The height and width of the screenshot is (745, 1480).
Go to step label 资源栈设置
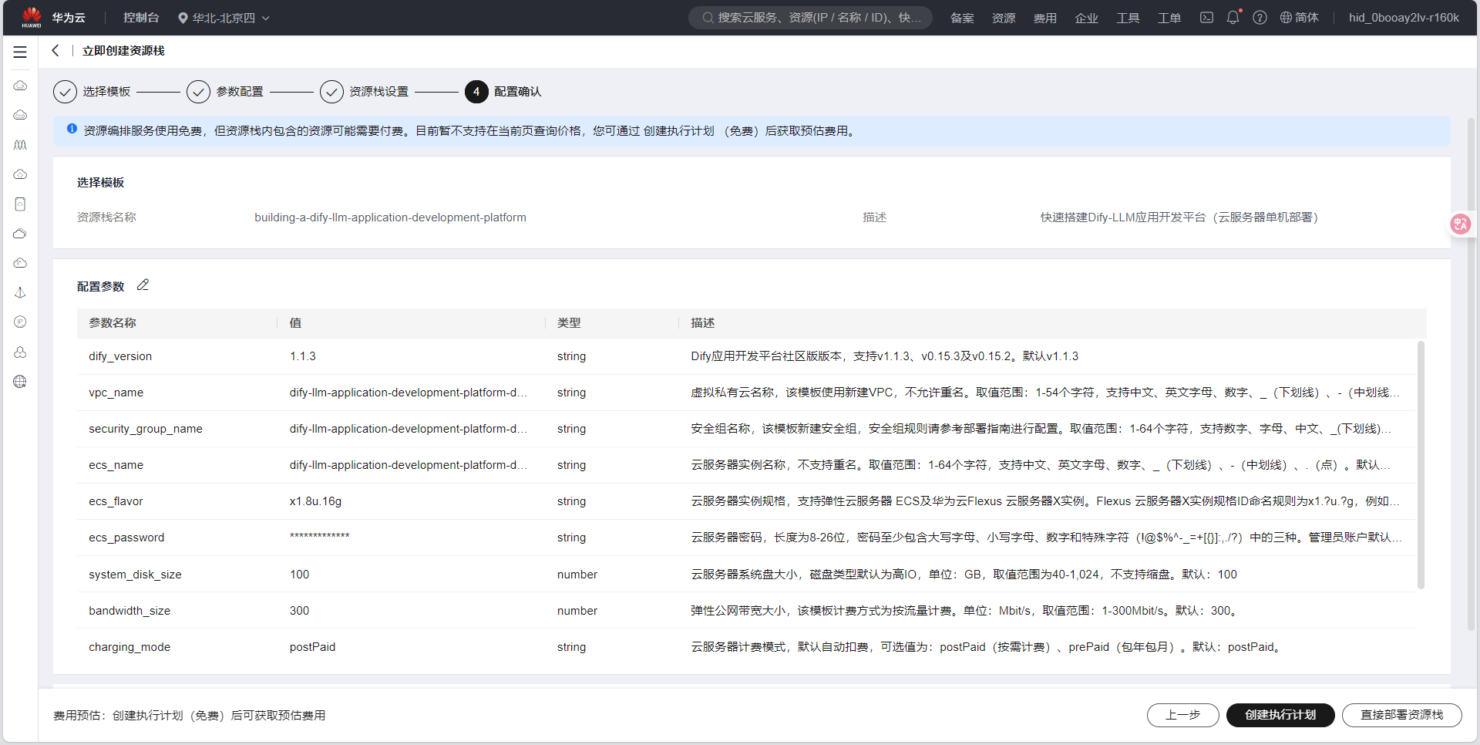[378, 92]
